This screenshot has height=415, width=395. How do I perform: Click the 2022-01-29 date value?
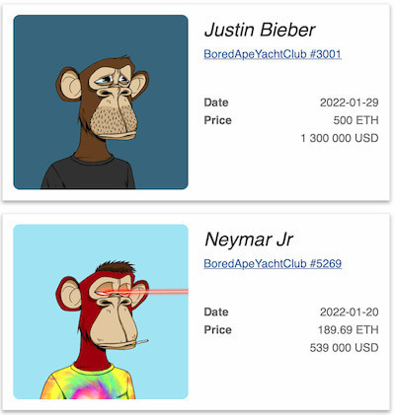[x=349, y=103]
